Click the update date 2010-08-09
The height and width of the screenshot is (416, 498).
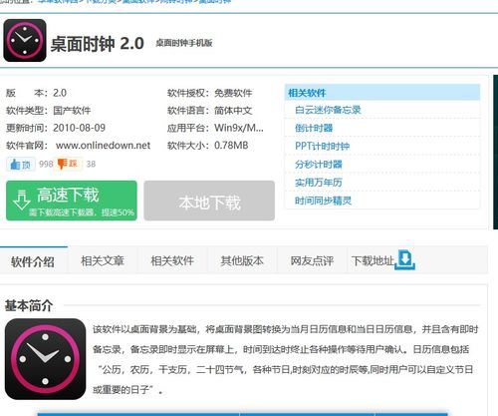79,128
